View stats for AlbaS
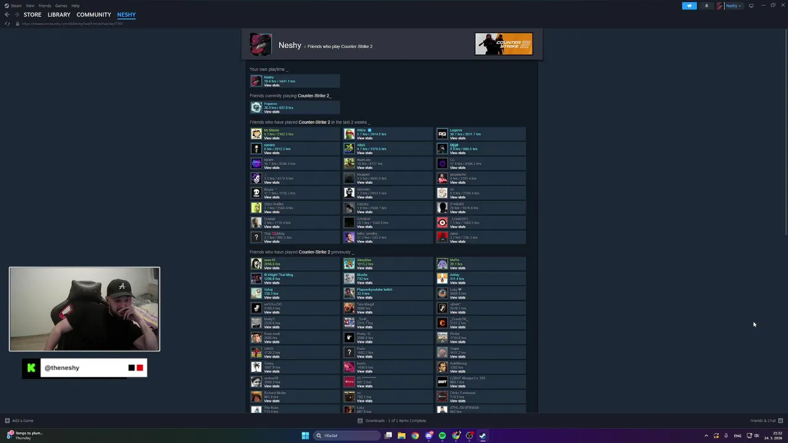788x443 pixels. pyautogui.click(x=364, y=153)
